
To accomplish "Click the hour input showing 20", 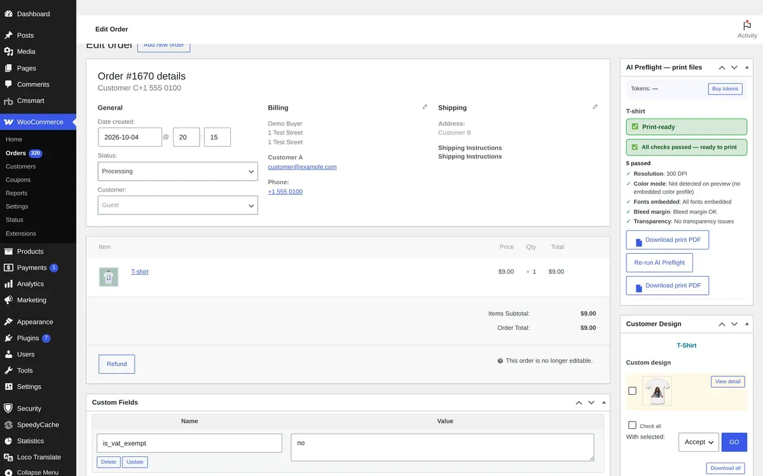I will 186,137.
